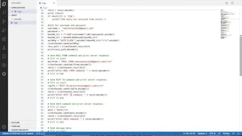Click the data = "DATA\r\n" line
The height and width of the screenshot is (136, 242).
(x=58, y=110)
